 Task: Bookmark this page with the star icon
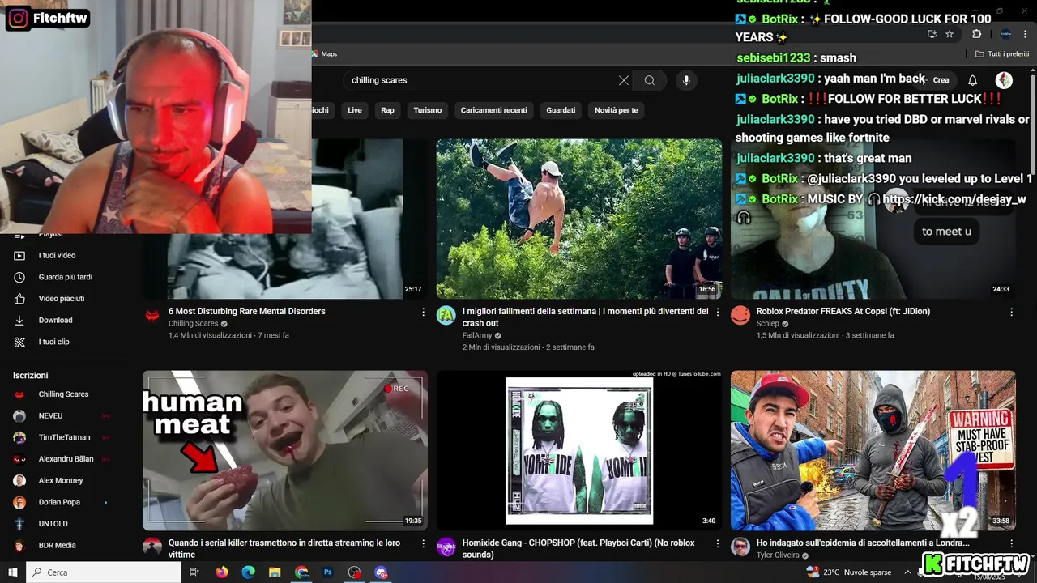coord(950,34)
